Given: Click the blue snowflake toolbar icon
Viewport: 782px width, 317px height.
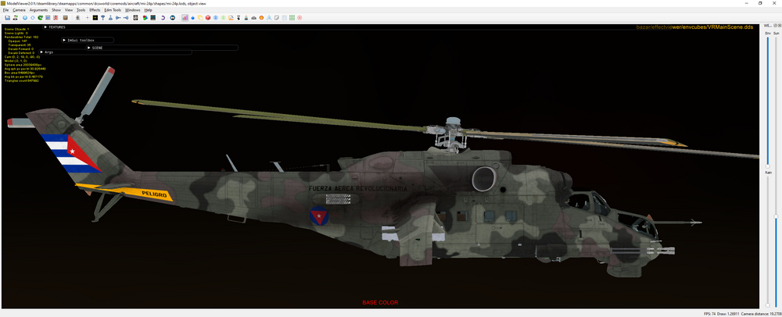Looking at the screenshot, I should tap(216, 17).
